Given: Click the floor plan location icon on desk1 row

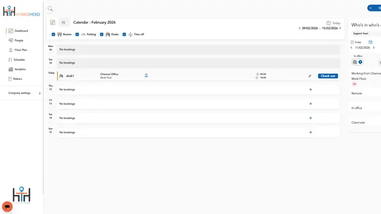Looking at the screenshot, I should pyautogui.click(x=146, y=75).
